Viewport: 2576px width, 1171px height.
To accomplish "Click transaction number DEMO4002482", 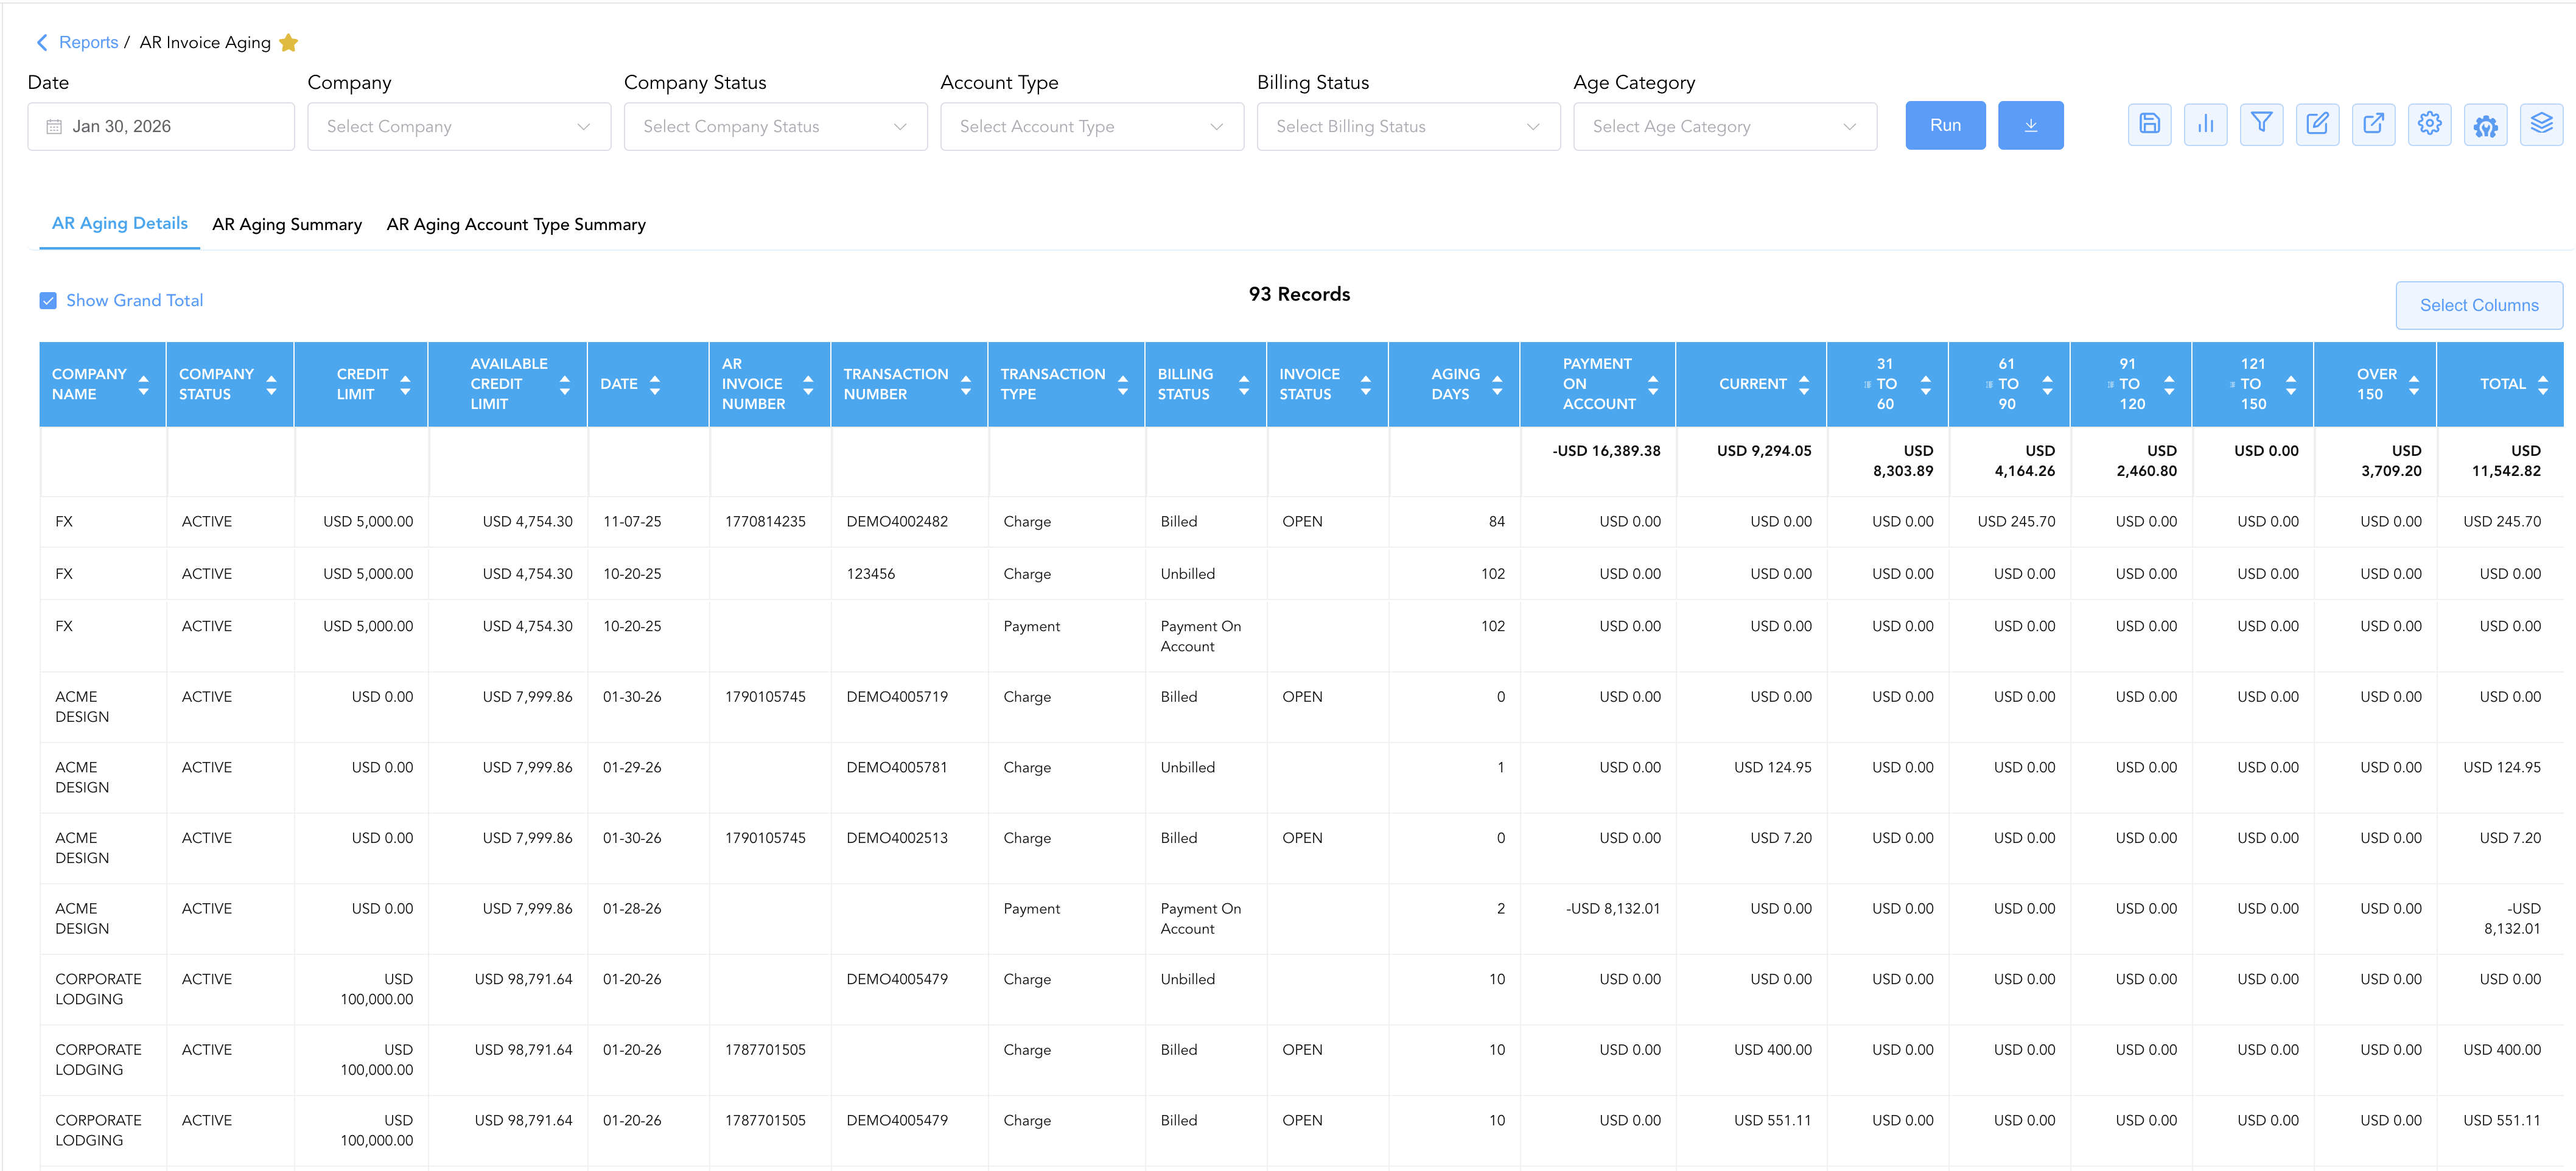I will pyautogui.click(x=897, y=522).
